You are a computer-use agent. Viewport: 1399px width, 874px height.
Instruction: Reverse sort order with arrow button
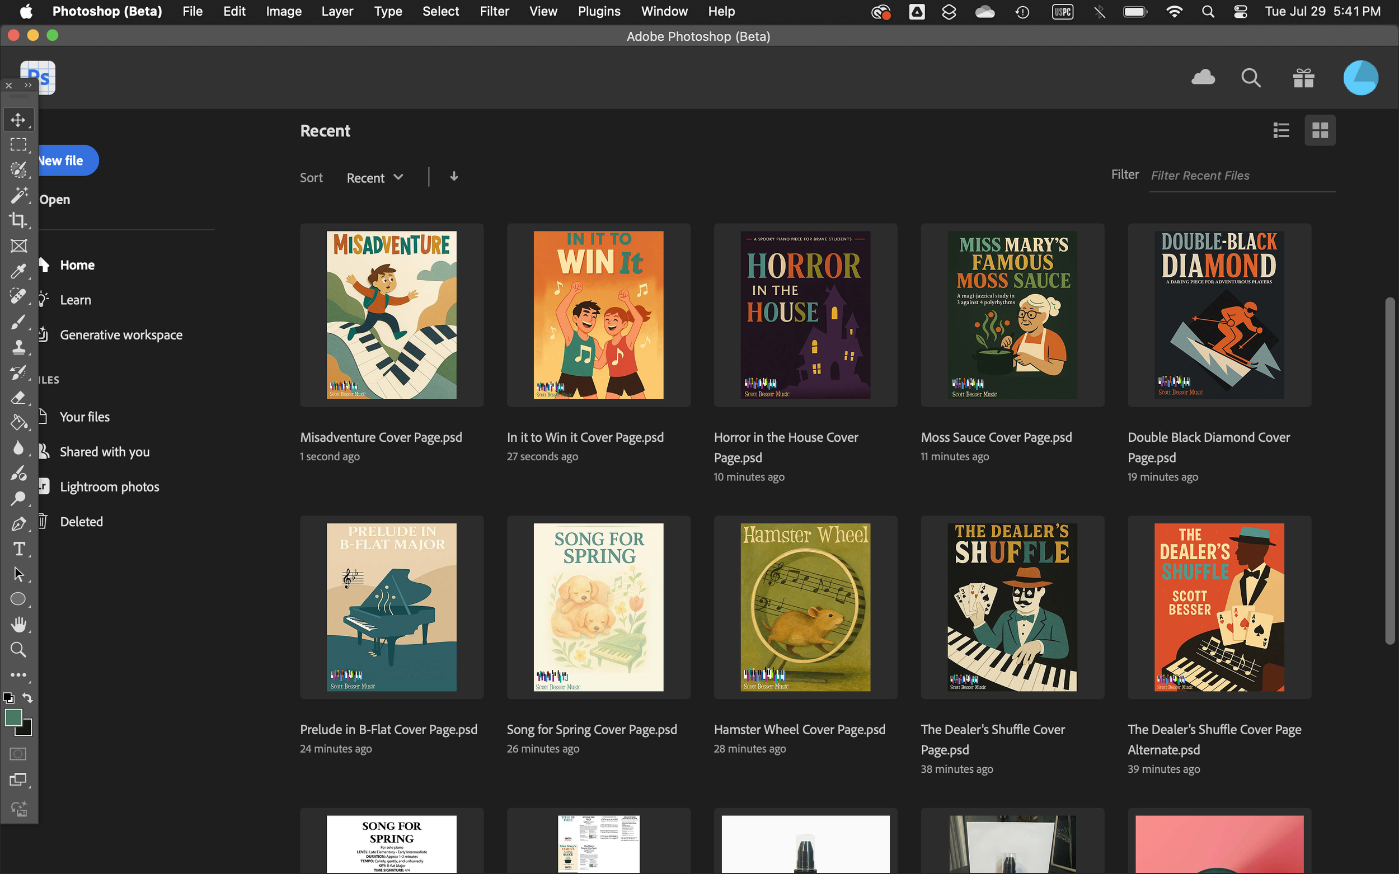(454, 176)
